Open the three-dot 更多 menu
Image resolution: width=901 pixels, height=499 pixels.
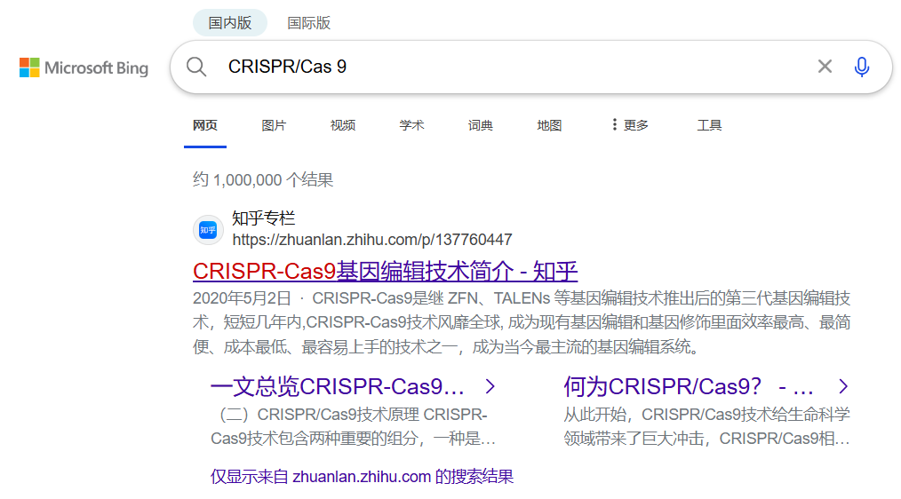pos(630,125)
